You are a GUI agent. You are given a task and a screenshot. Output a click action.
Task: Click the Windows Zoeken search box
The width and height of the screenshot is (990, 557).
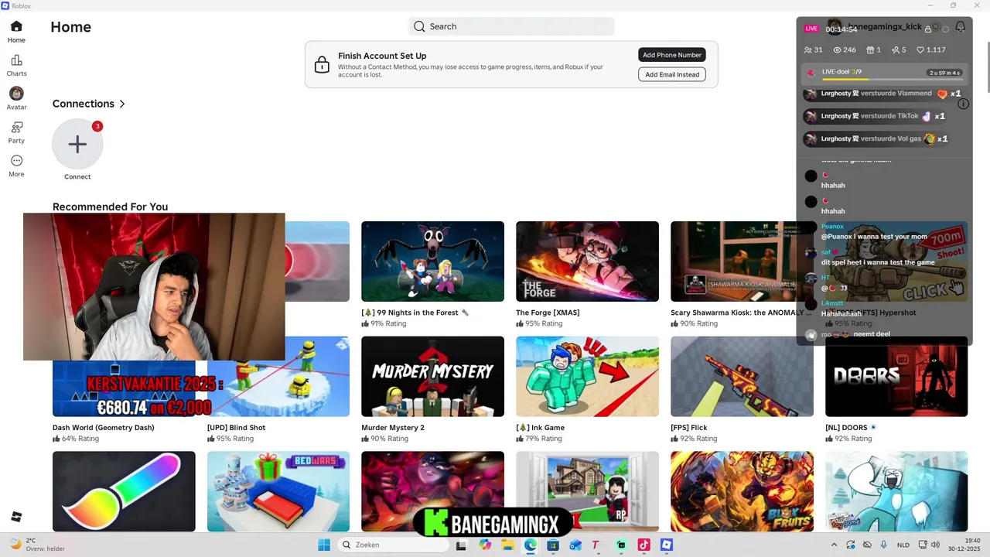coord(392,545)
